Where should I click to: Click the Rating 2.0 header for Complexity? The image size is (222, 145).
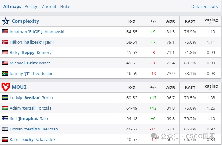tap(211, 21)
